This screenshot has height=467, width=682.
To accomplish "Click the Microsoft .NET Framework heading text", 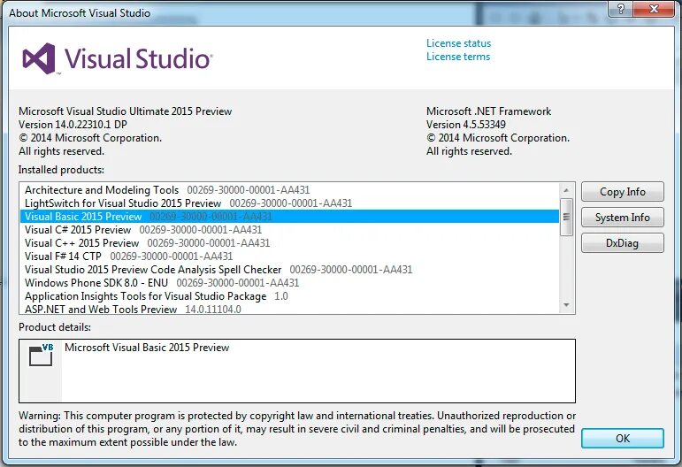I will pyautogui.click(x=488, y=111).
